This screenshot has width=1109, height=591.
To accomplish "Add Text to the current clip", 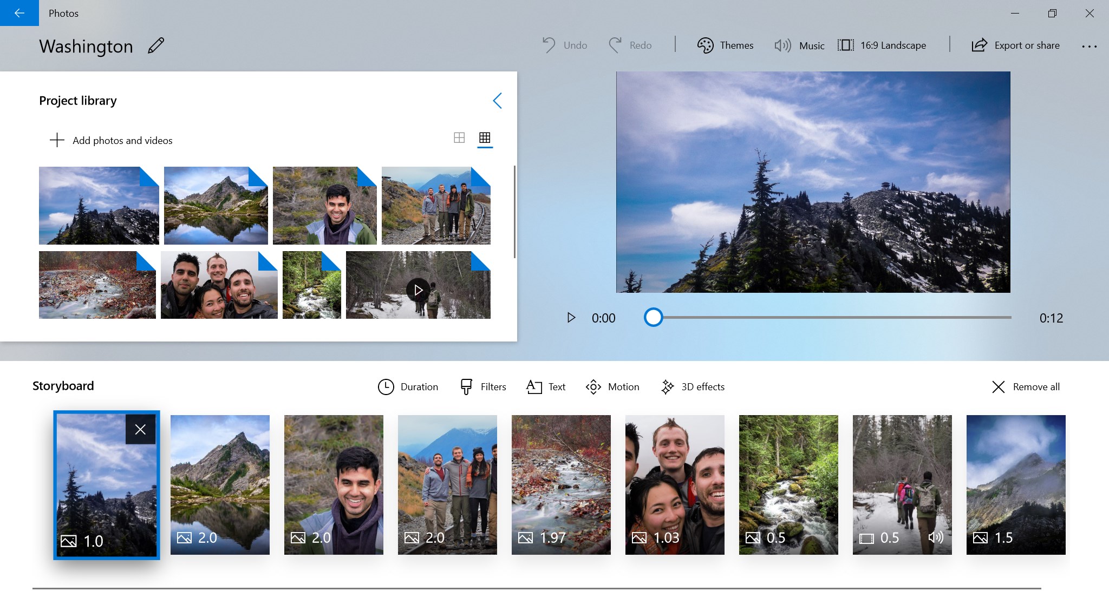I will click(x=545, y=386).
